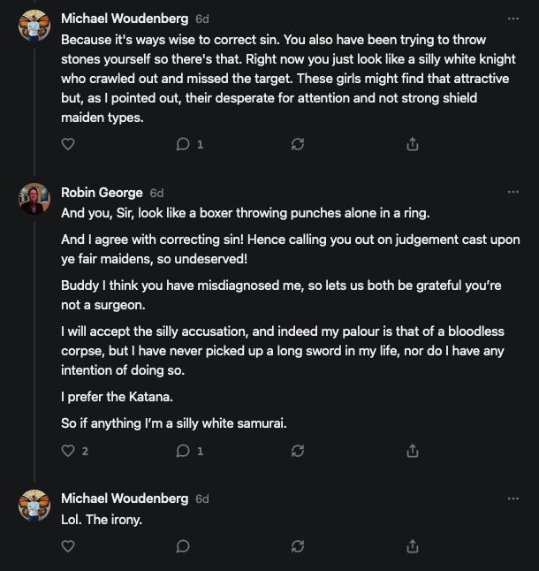Reply to Robin George's comment
539x571 pixels.
click(190, 451)
